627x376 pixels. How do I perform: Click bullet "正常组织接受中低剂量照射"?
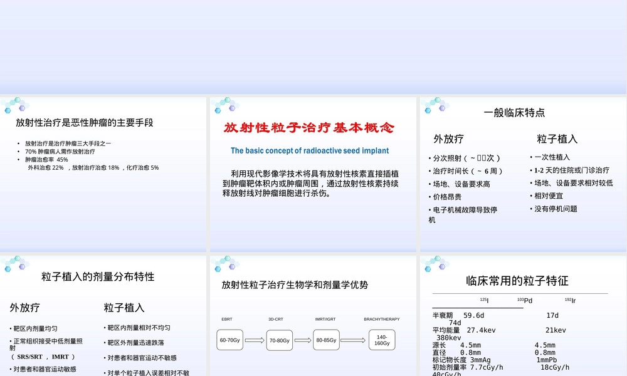click(46, 345)
